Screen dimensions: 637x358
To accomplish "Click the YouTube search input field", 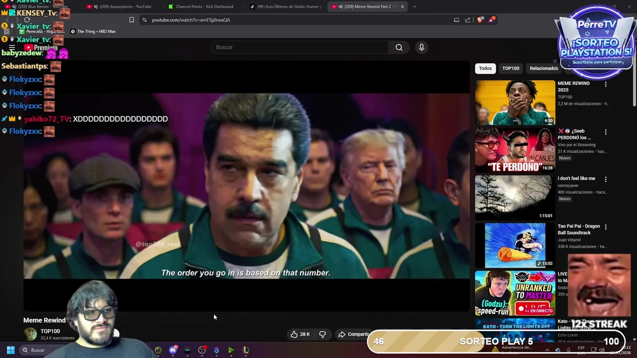I will click(x=300, y=47).
